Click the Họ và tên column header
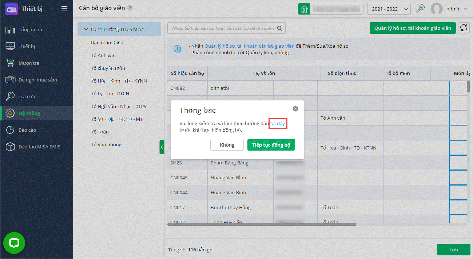473x259 pixels. [264, 73]
